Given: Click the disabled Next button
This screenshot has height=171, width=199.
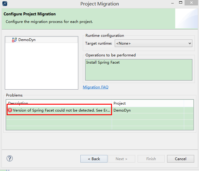Looking at the screenshot, I should click(122, 159).
